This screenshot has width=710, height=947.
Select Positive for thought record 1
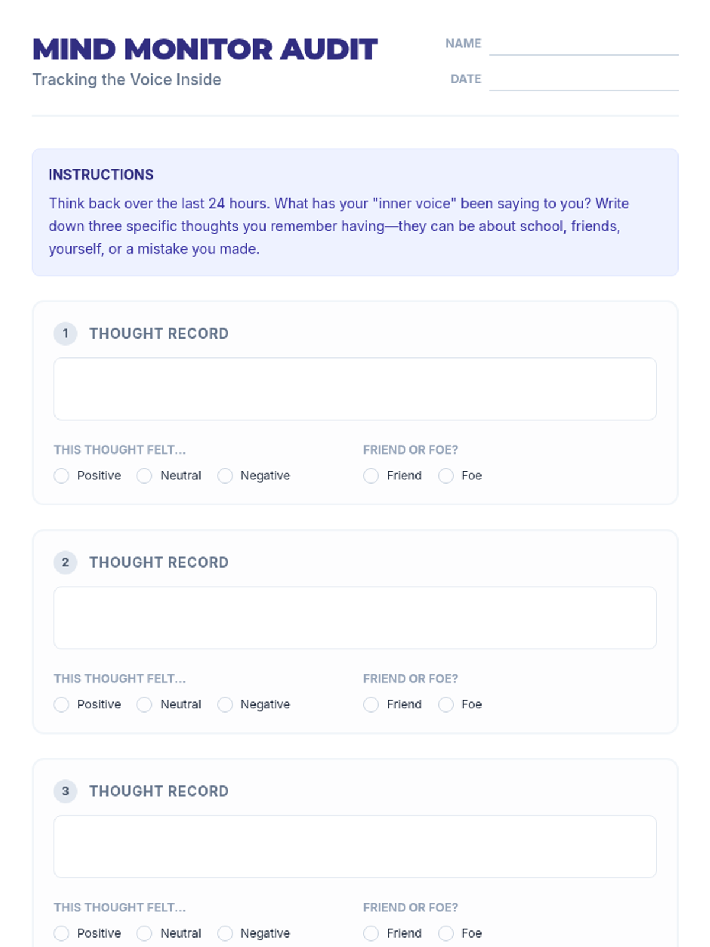point(62,476)
